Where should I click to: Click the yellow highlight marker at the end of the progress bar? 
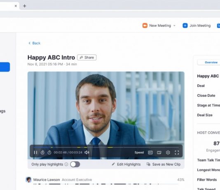tap(110, 147)
